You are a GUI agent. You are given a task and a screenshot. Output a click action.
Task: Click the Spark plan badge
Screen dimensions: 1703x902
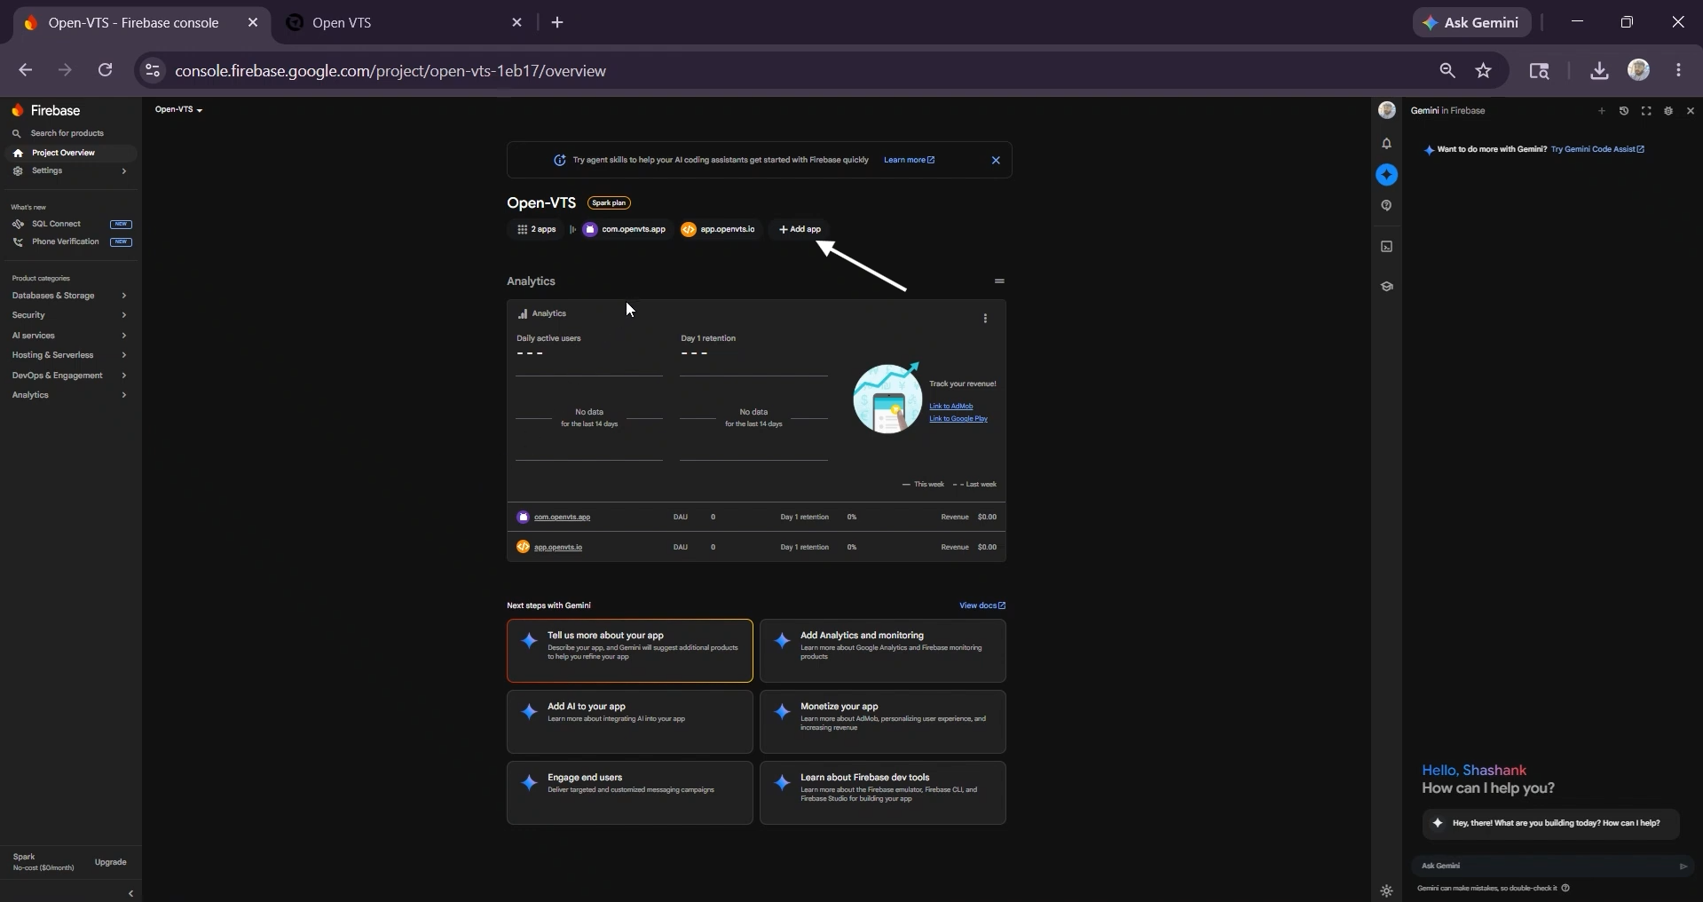(x=609, y=203)
